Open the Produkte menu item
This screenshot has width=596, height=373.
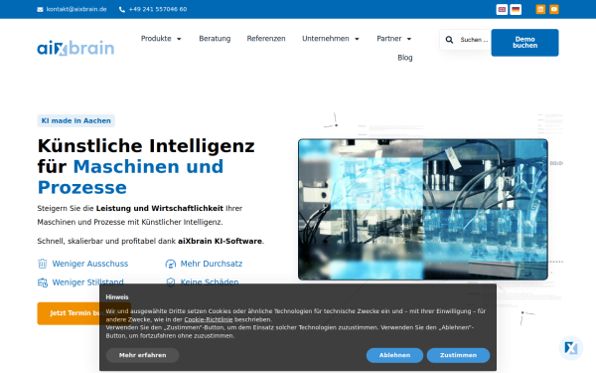pyautogui.click(x=156, y=39)
